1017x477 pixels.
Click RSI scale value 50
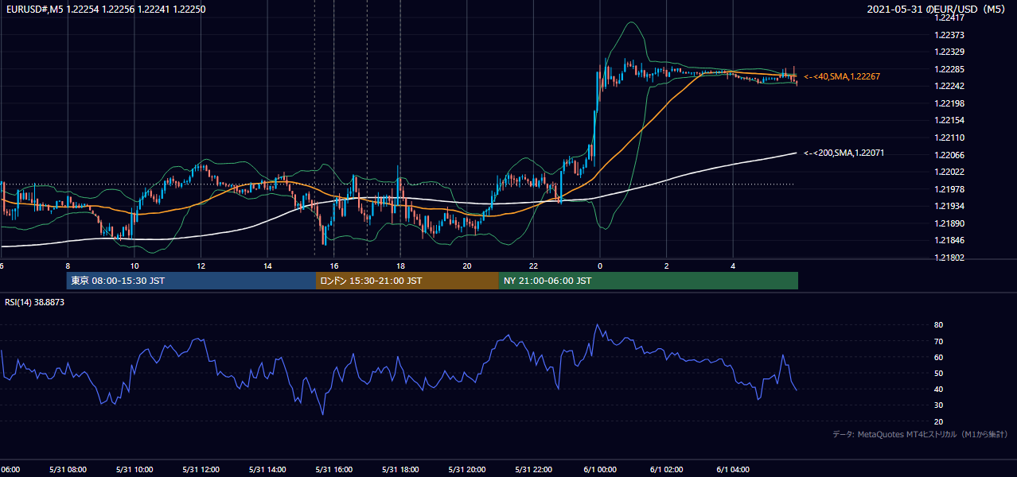pyautogui.click(x=939, y=373)
